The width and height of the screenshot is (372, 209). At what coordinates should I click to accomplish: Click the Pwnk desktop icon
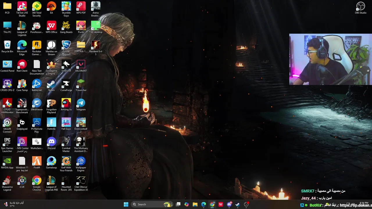[81, 27]
